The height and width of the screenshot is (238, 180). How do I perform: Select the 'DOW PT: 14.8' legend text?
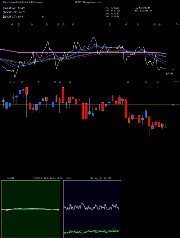(x=14, y=17)
